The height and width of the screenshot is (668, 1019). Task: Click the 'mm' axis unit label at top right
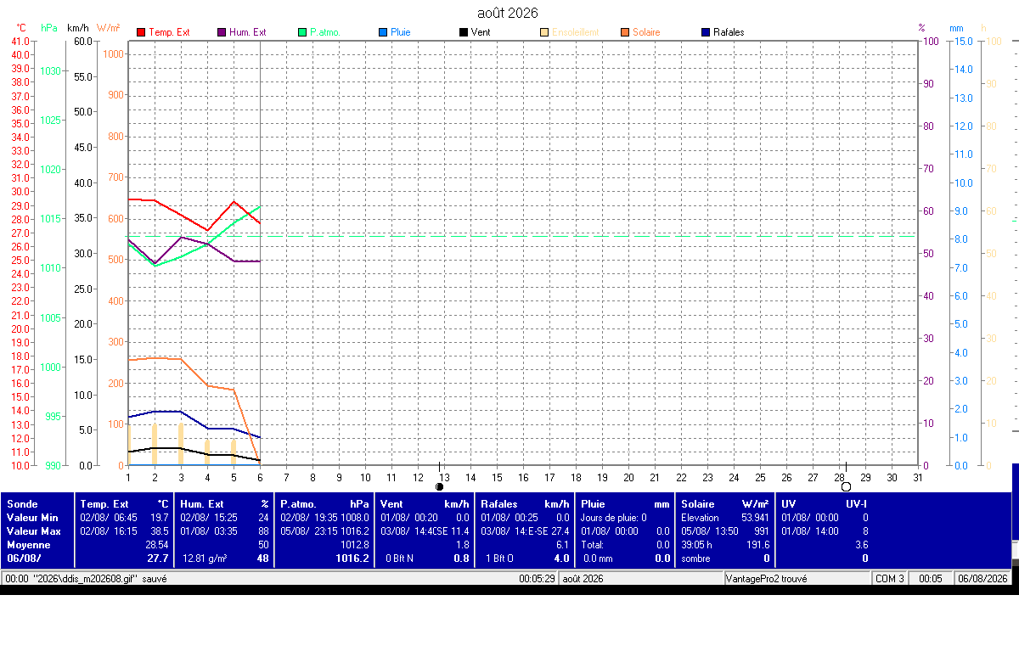pyautogui.click(x=957, y=28)
